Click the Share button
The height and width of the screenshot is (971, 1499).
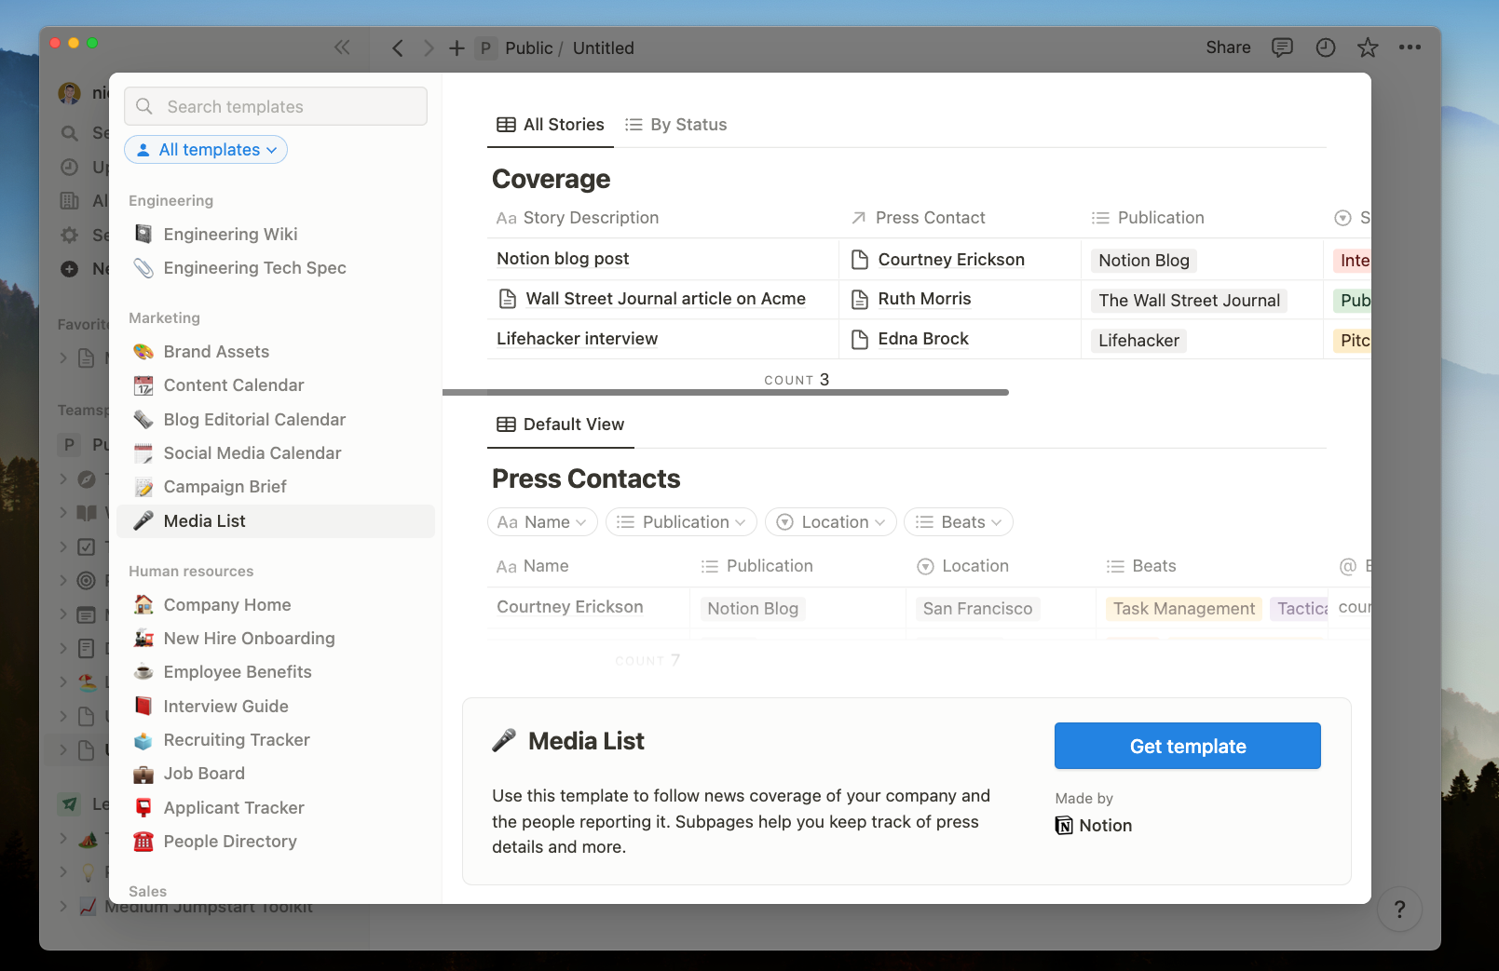click(1228, 47)
